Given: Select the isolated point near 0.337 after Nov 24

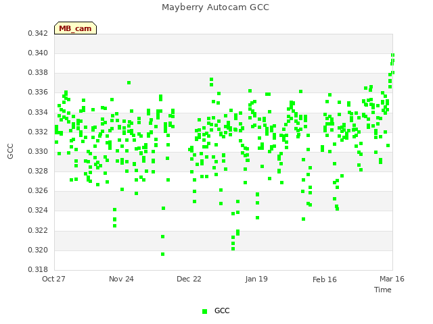Looking at the screenshot, I should (x=129, y=82).
